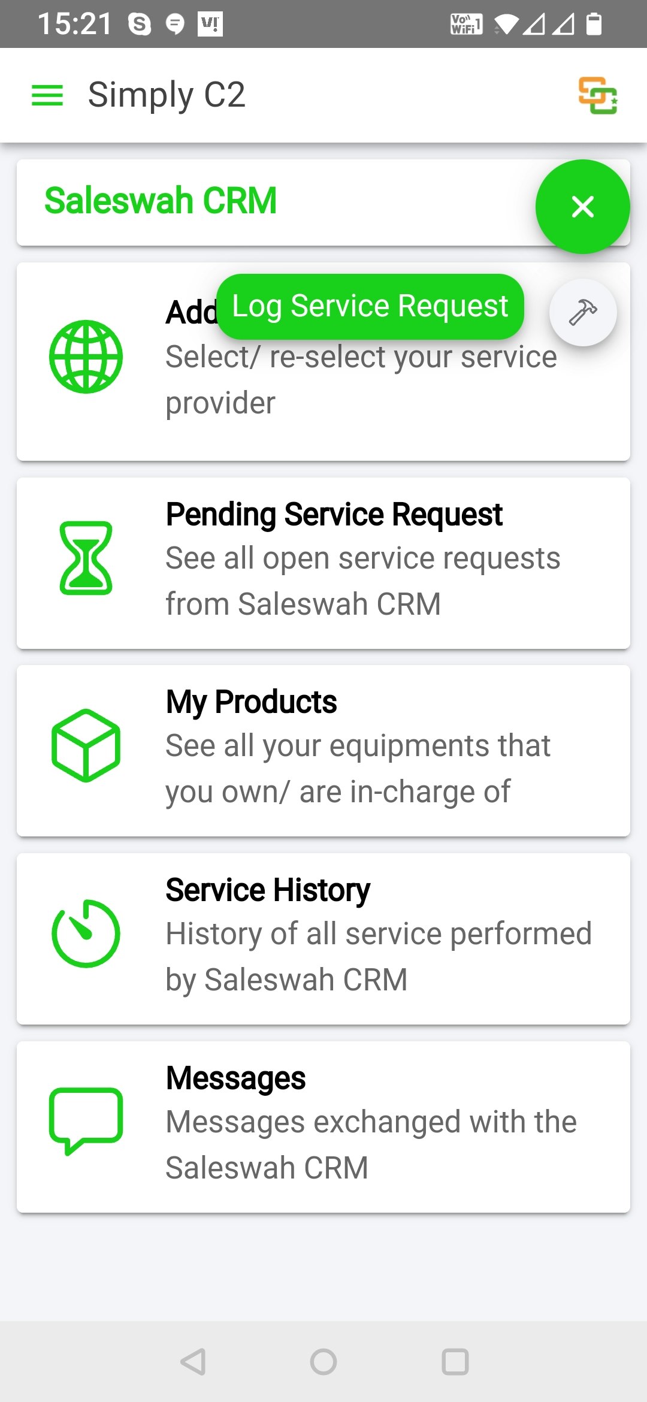This screenshot has height=1402, width=647.
Task: Tap the cube My Products icon
Action: [86, 745]
